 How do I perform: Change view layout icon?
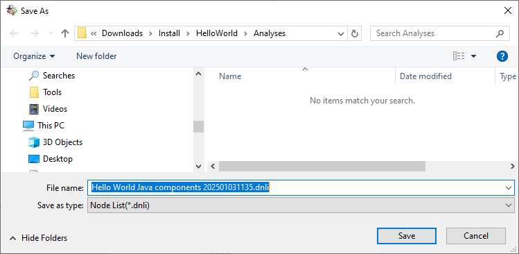tap(459, 56)
